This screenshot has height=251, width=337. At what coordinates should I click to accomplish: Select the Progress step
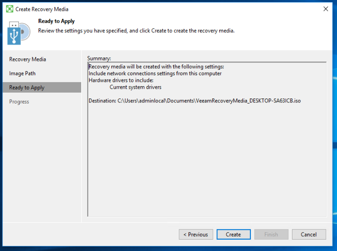[x=19, y=101]
